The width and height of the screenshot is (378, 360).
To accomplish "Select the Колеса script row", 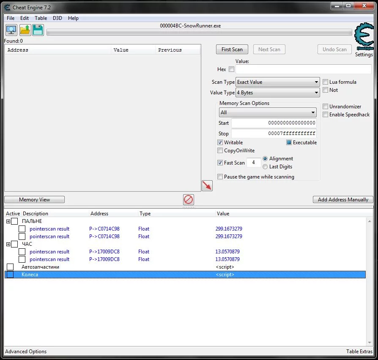I will tap(185, 275).
